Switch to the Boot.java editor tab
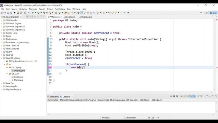This screenshot has width=218, height=123. coord(69,17)
